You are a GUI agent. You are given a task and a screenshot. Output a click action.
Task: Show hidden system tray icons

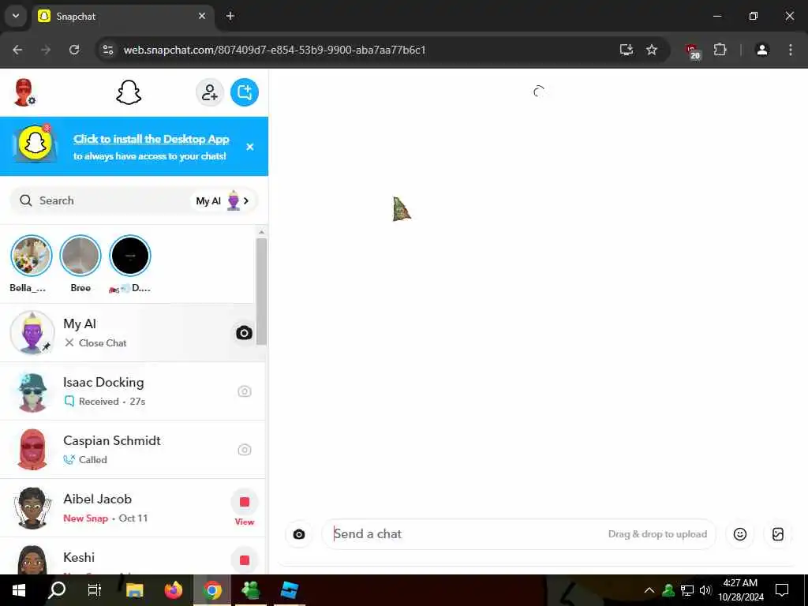pyautogui.click(x=649, y=590)
